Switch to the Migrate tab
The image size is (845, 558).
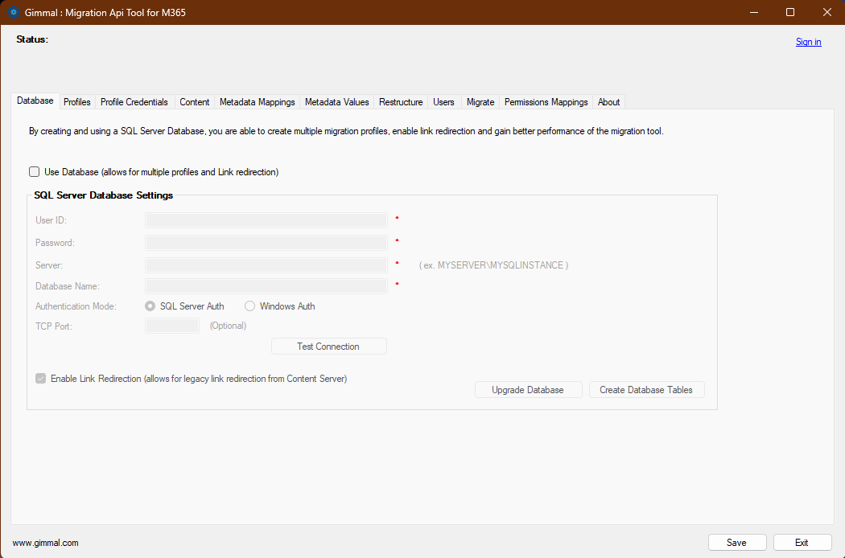click(x=480, y=101)
